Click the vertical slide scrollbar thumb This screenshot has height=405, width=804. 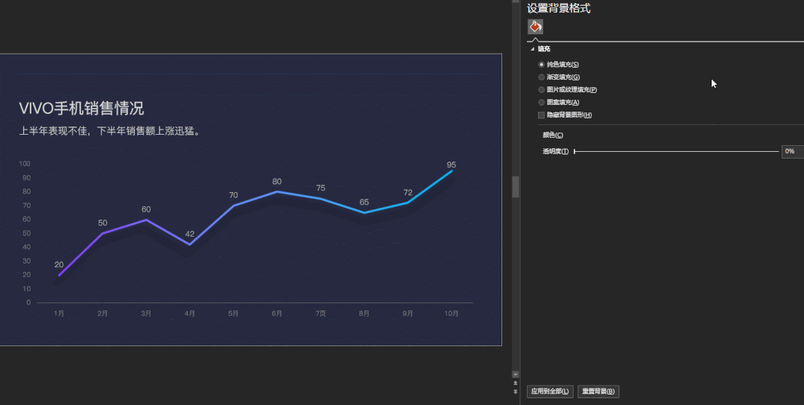pos(516,187)
